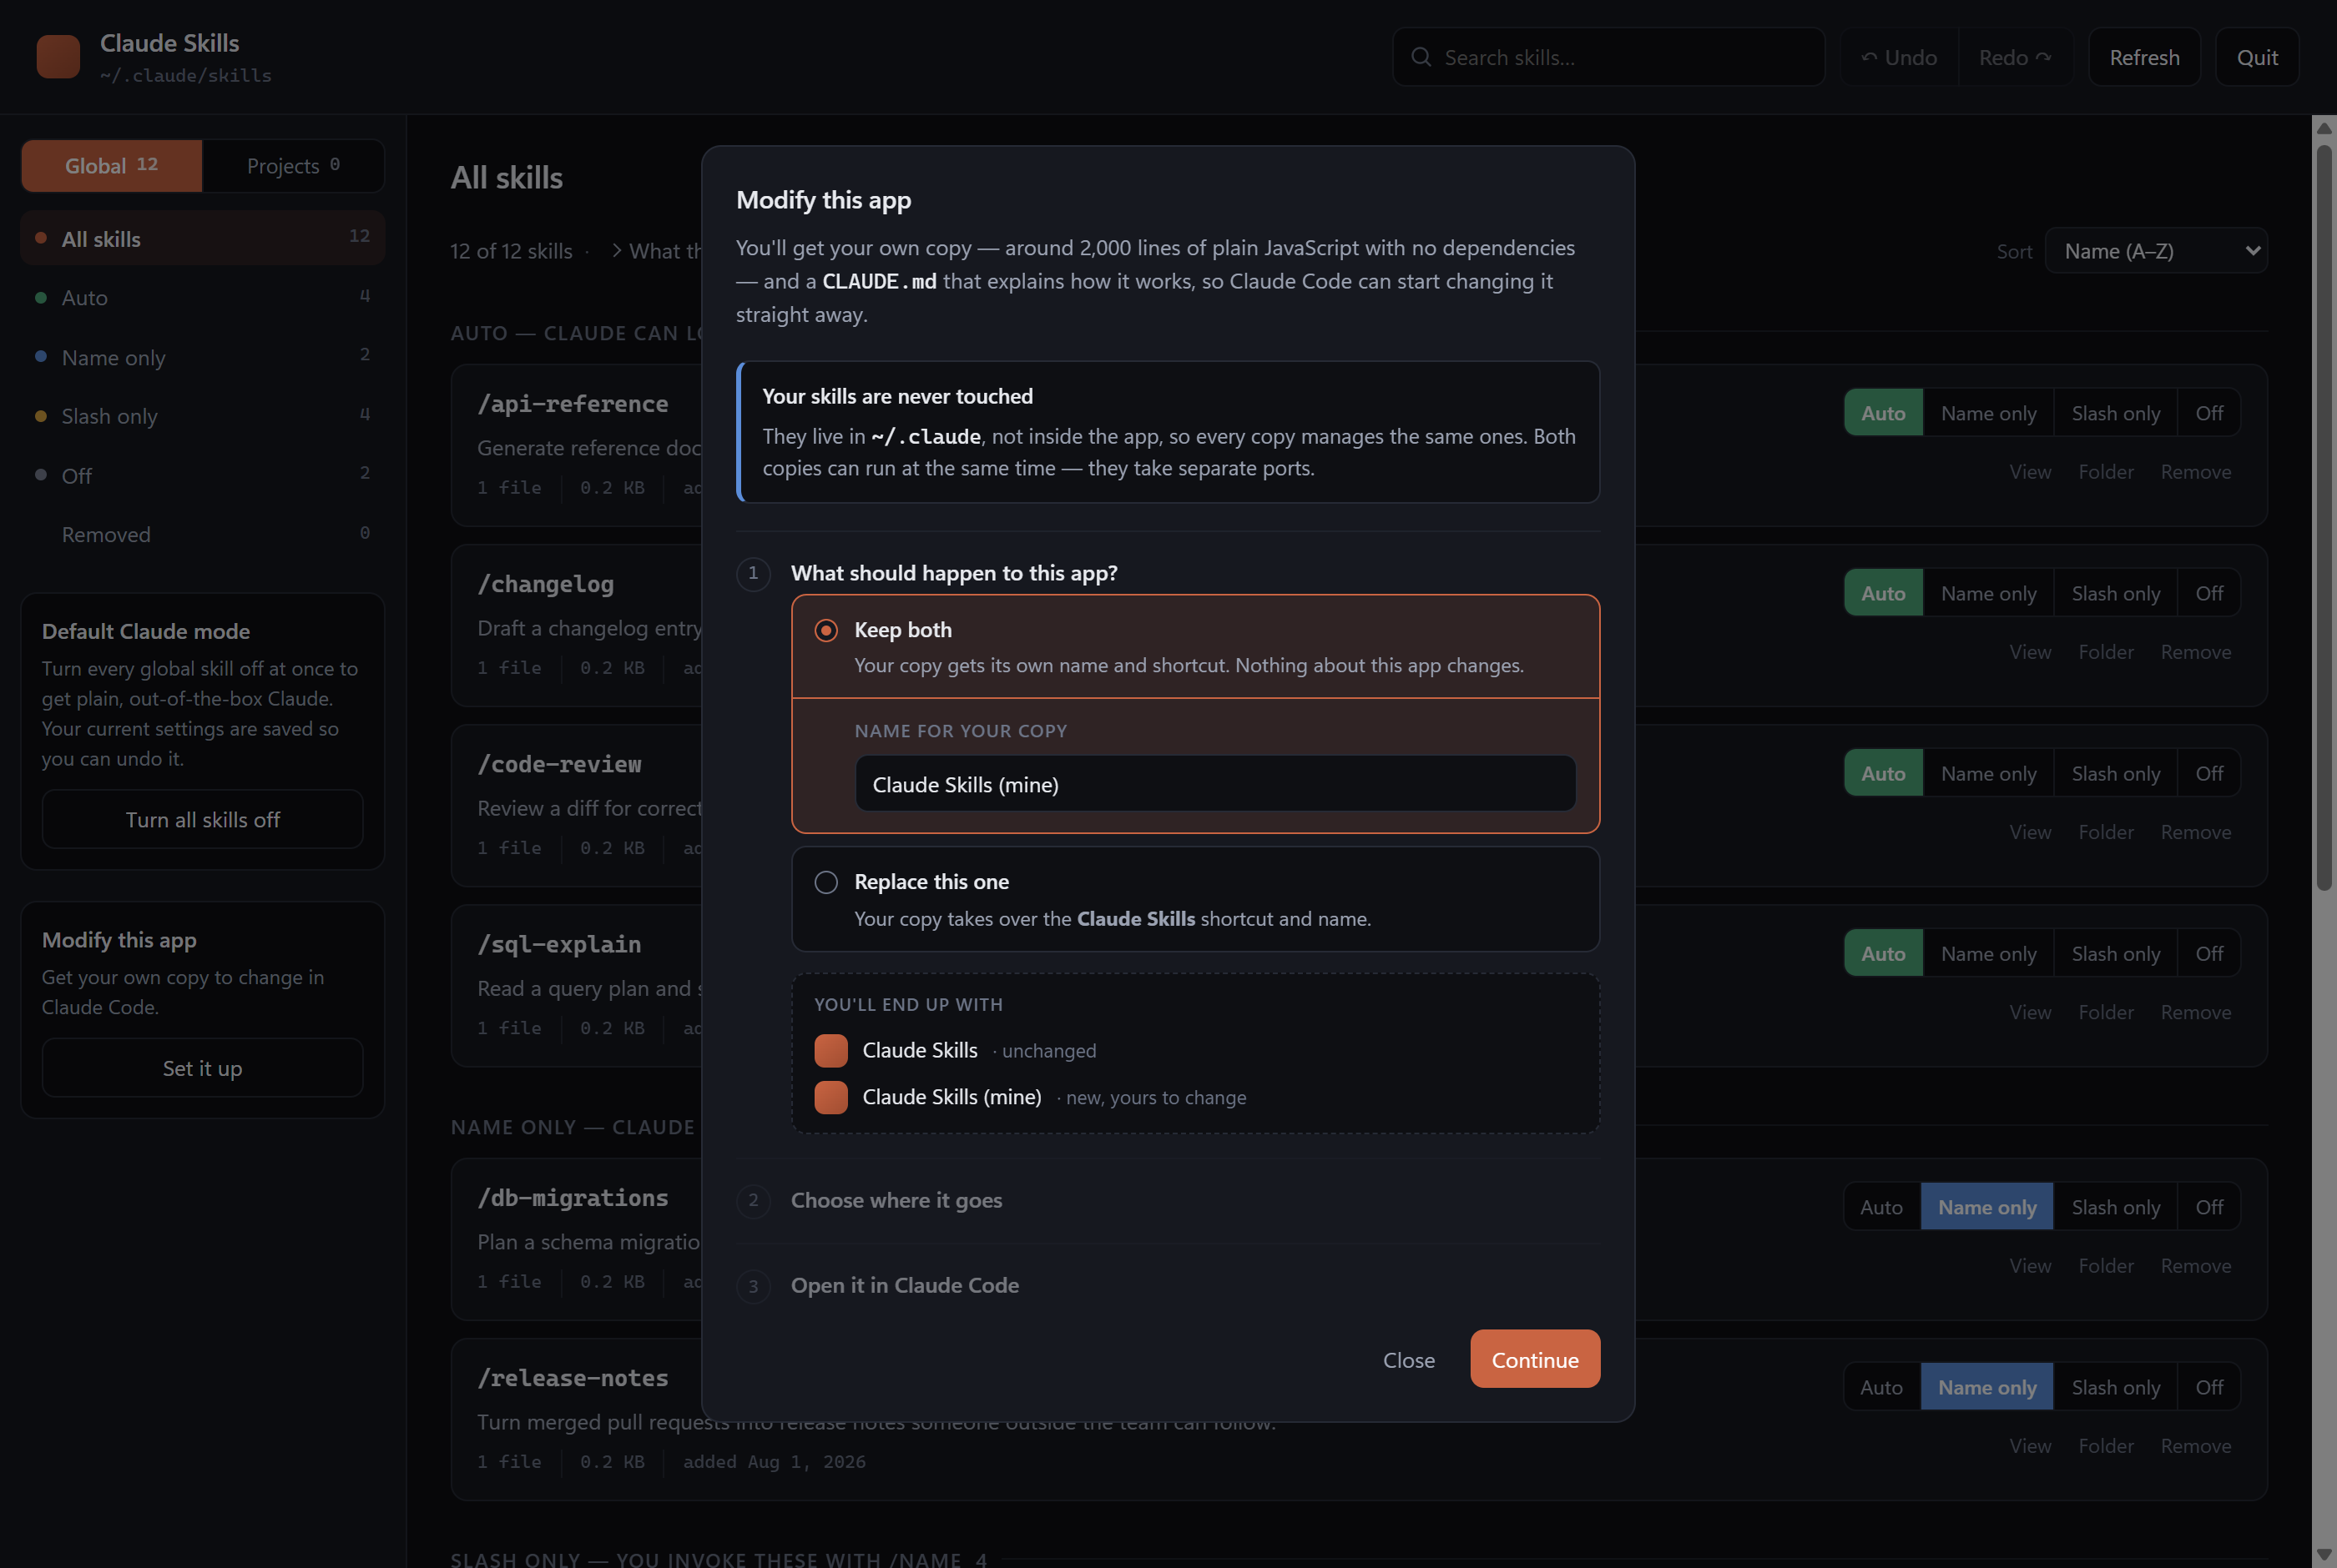The width and height of the screenshot is (2337, 1568).
Task: Open Folder for /changelog skill
Action: [x=2106, y=652]
